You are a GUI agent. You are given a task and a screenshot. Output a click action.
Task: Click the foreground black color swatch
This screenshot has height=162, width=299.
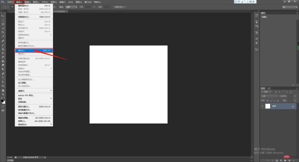click(2, 101)
